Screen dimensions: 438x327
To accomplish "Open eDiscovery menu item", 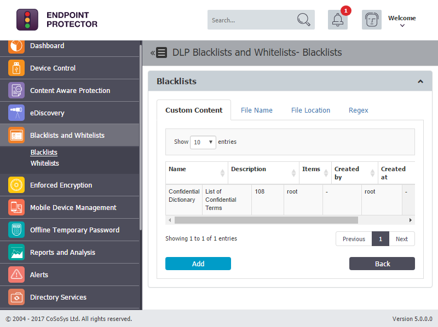I will coord(70,113).
